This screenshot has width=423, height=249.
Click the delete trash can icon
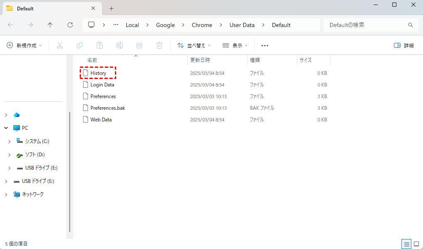(159, 45)
